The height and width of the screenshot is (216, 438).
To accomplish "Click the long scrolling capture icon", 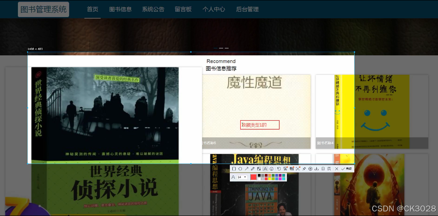I will [323, 169].
